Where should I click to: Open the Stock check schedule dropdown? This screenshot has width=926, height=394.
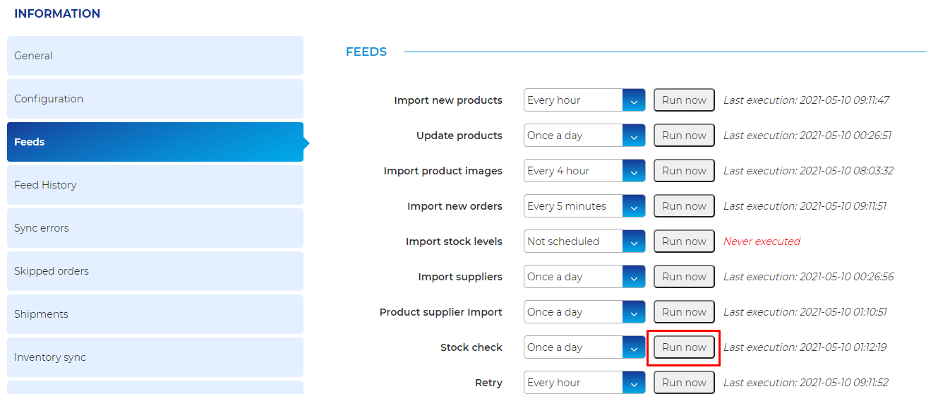(x=584, y=347)
